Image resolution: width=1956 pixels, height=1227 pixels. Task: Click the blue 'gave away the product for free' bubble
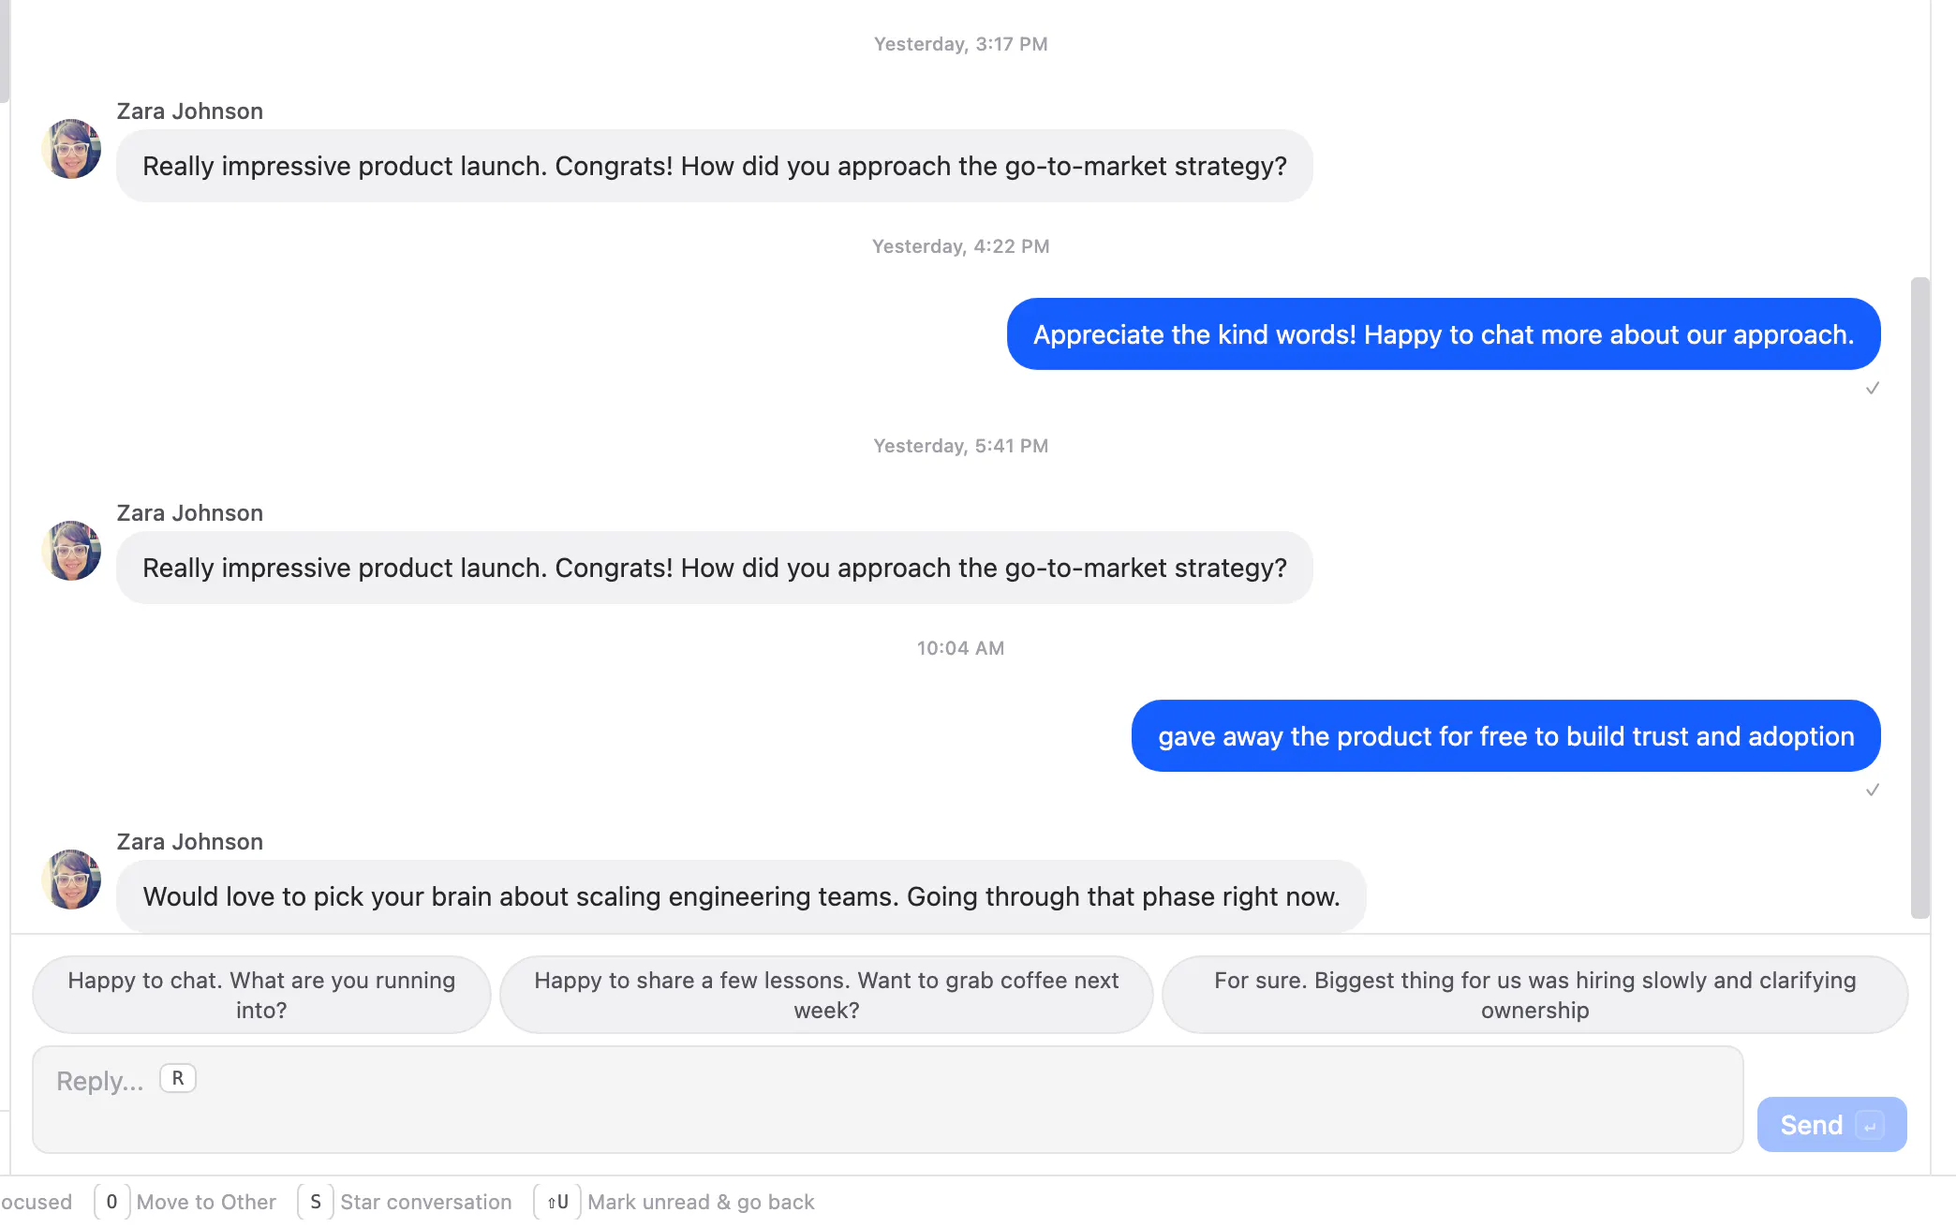1505,736
